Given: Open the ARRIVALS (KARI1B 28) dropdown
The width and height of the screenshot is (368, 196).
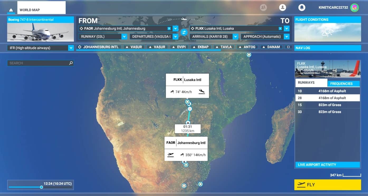Looking at the screenshot, I should pos(236,37).
